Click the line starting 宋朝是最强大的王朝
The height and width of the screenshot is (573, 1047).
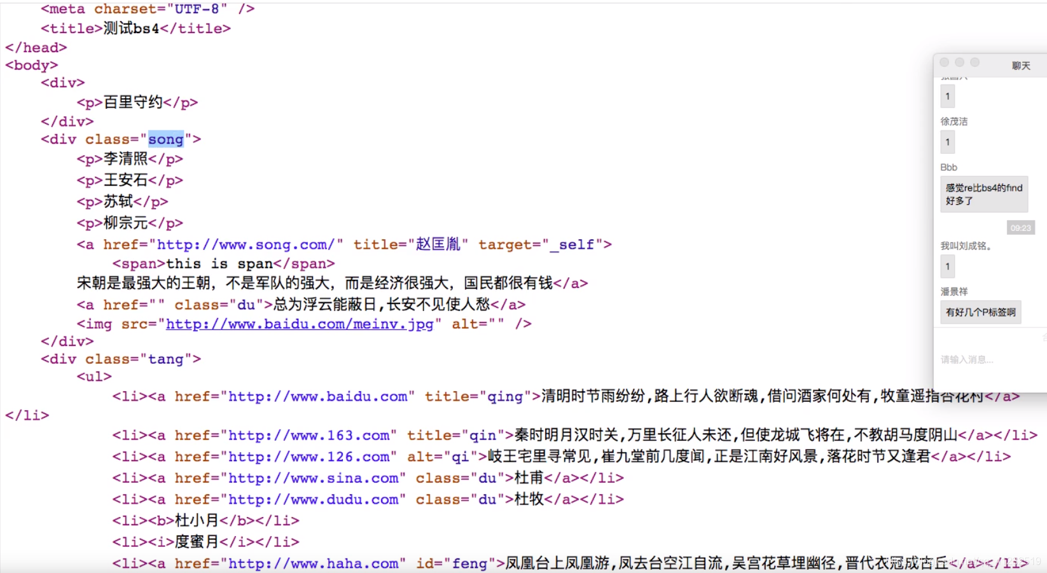pyautogui.click(x=314, y=283)
